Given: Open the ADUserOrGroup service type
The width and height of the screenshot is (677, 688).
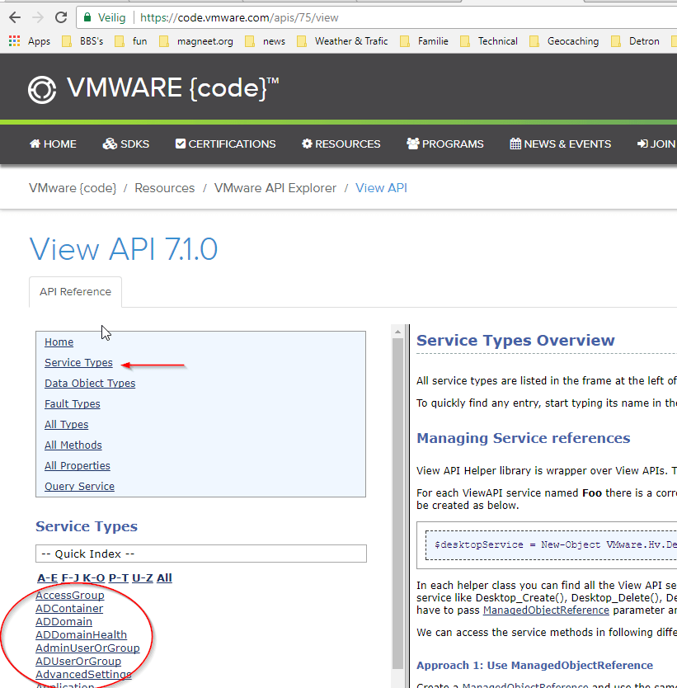Looking at the screenshot, I should coord(78,662).
